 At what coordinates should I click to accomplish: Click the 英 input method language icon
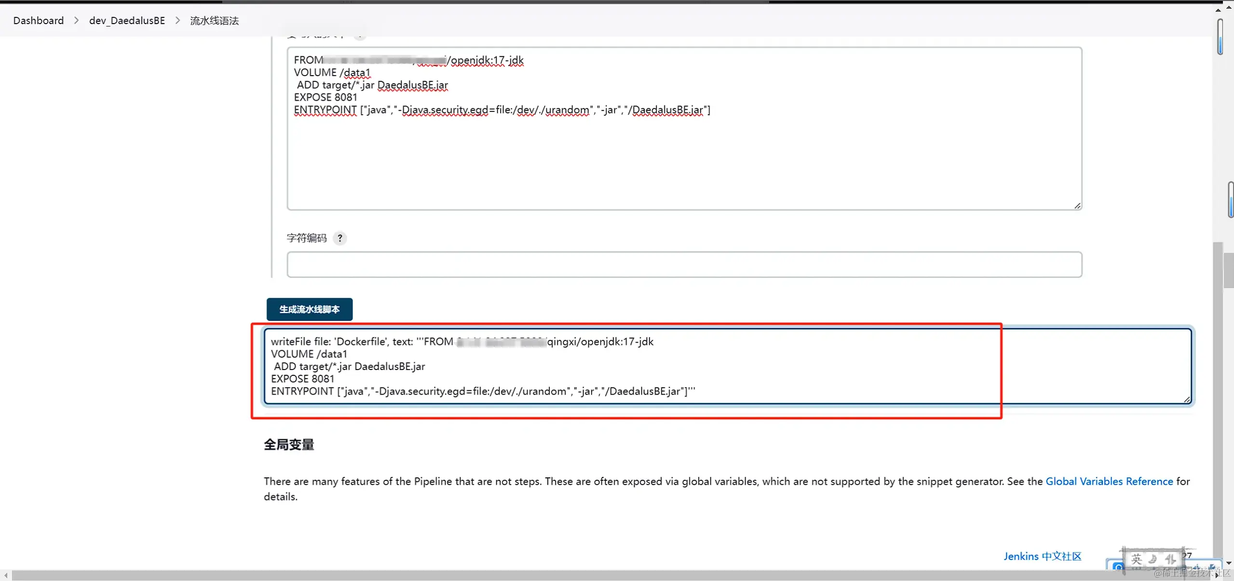point(1137,559)
